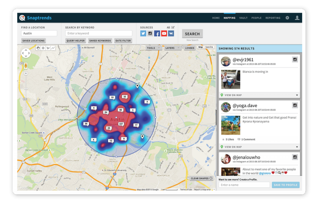Zoom in with the map plus button
318x210 pixels.
(x=26, y=73)
